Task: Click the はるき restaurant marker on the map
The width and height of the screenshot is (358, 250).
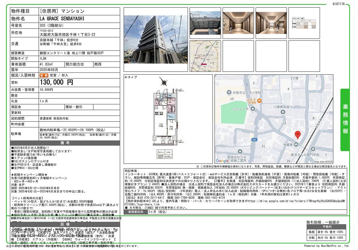Action: (x=259, y=100)
